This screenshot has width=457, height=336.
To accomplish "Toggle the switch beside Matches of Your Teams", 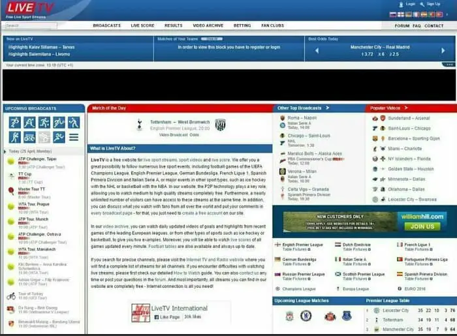I will click(212, 38).
